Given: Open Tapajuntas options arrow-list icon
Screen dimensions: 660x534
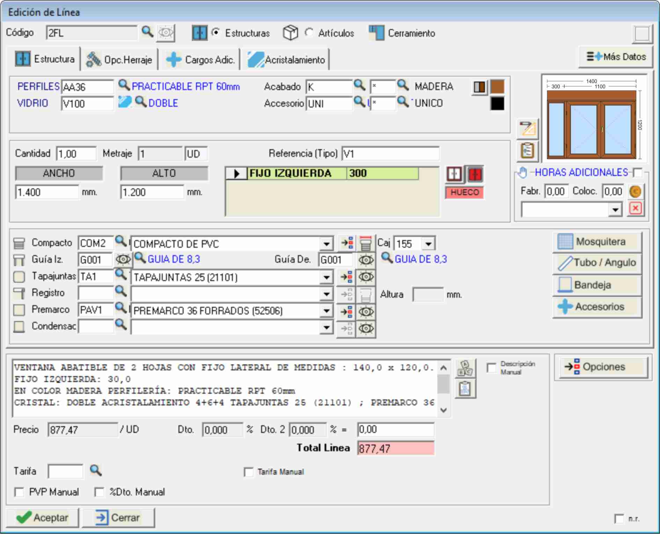Looking at the screenshot, I should click(346, 277).
